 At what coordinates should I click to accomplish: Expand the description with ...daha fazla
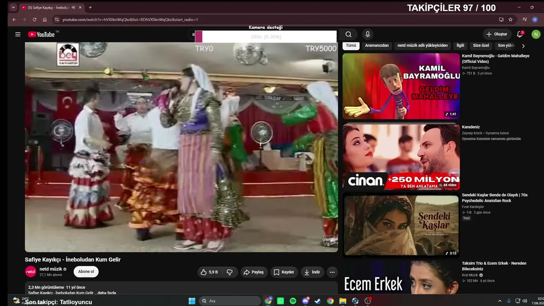pyautogui.click(x=107, y=293)
